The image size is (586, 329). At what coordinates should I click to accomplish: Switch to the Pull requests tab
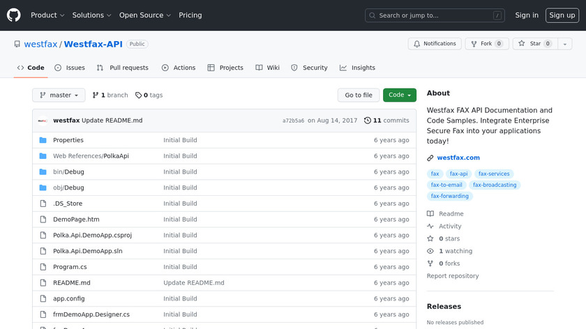click(123, 68)
